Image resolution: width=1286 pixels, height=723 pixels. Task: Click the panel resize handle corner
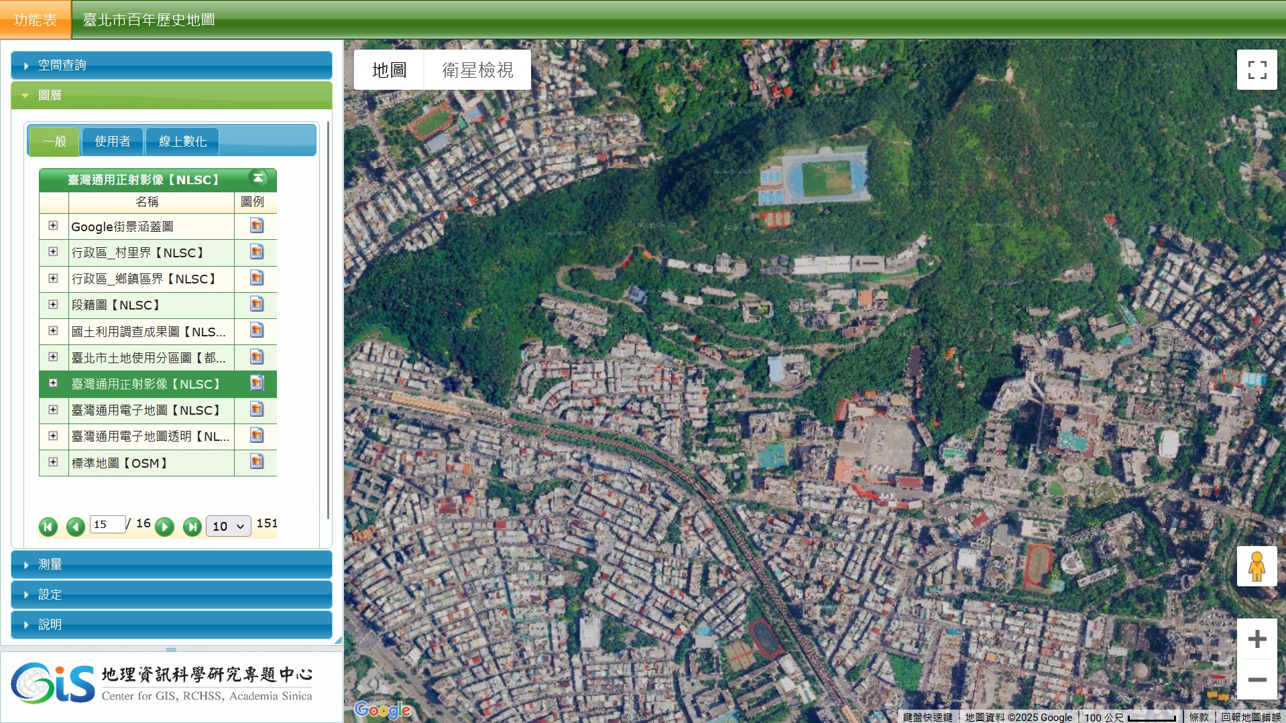(338, 641)
